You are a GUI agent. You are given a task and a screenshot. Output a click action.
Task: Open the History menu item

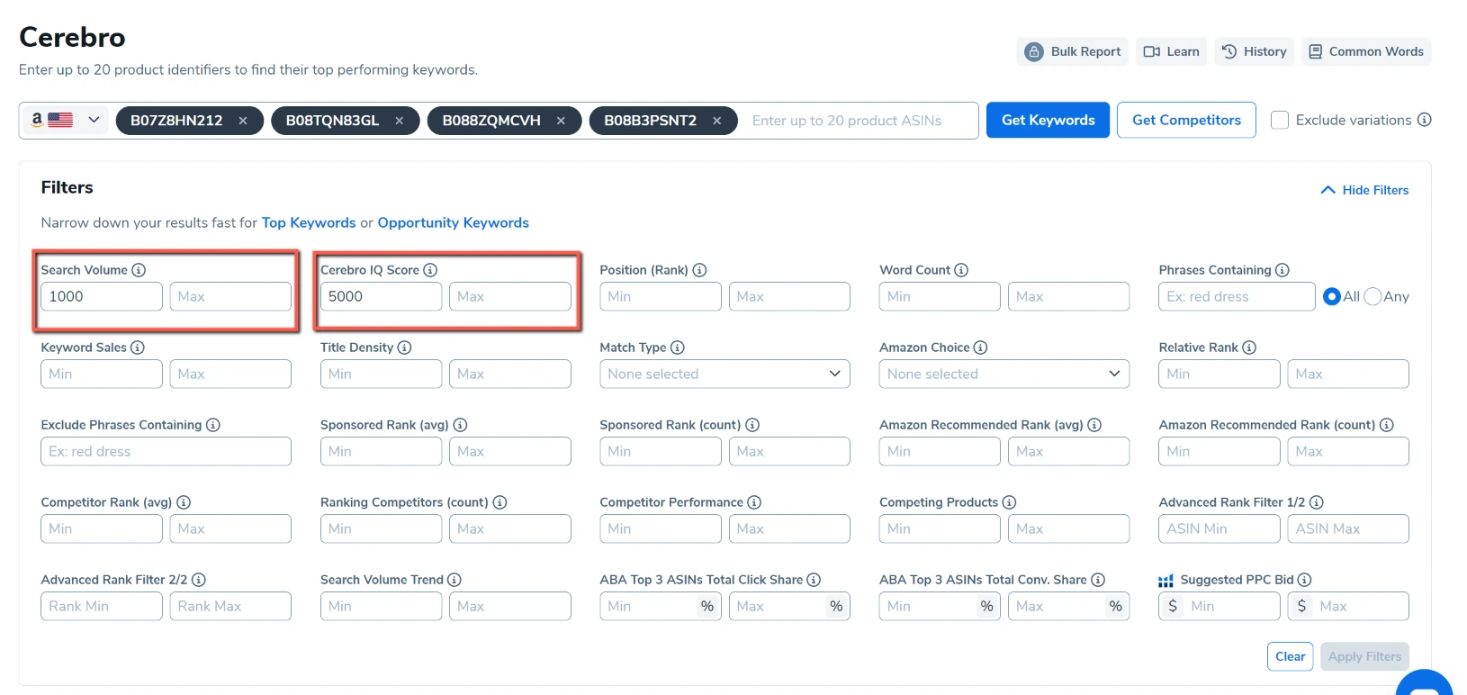(x=1254, y=51)
